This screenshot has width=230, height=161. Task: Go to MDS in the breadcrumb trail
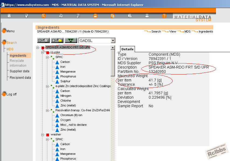187,31
